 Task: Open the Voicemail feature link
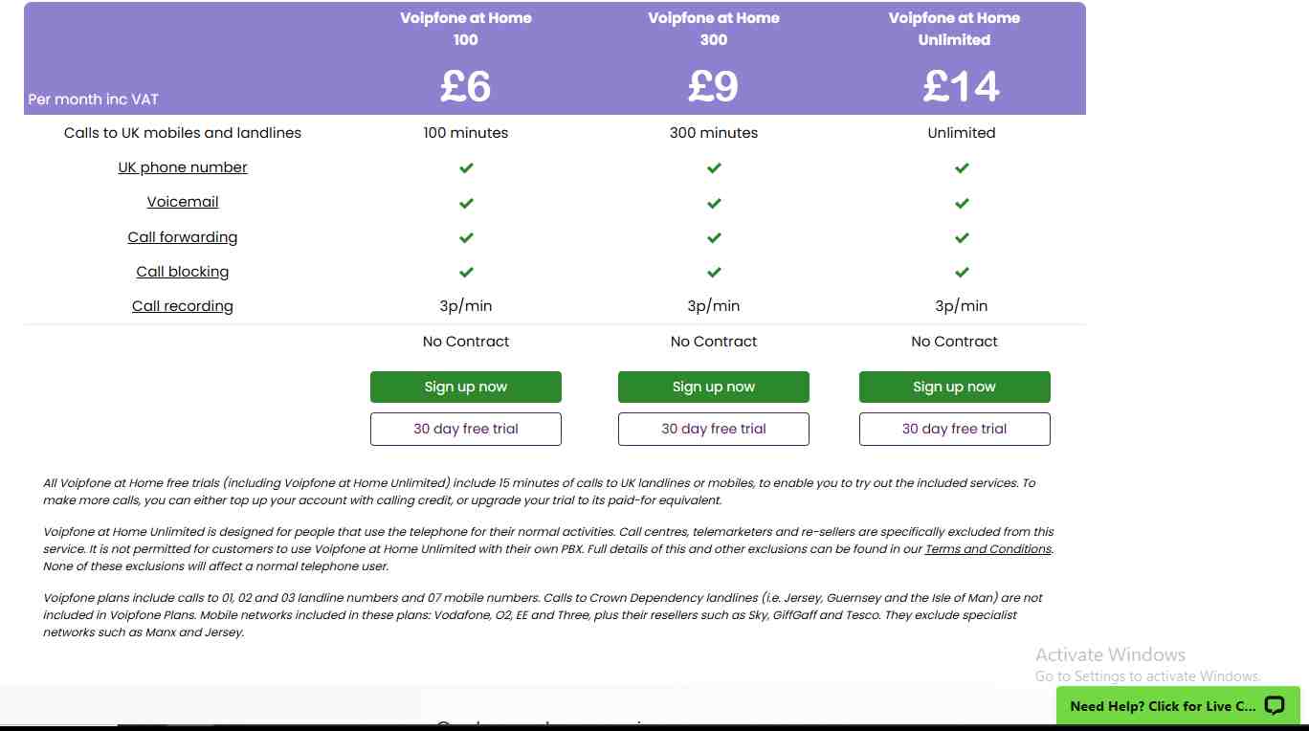[x=183, y=202]
